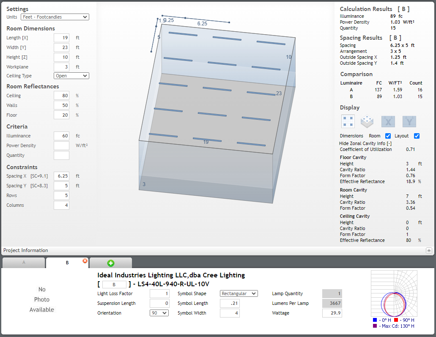Change the Symbol Shape dropdown
The height and width of the screenshot is (337, 436).
239,293
